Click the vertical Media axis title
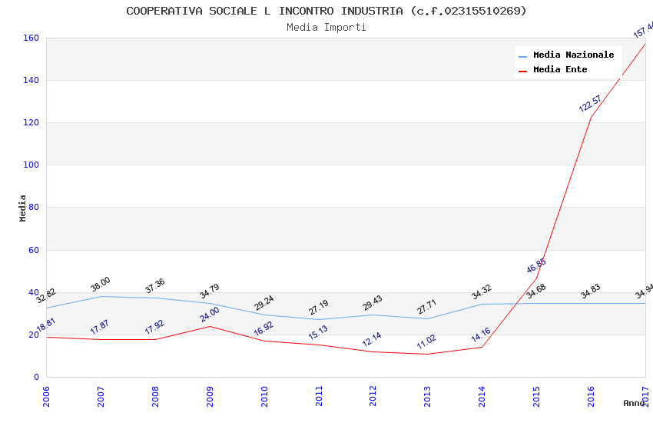The width and height of the screenshot is (653, 423). 22,208
